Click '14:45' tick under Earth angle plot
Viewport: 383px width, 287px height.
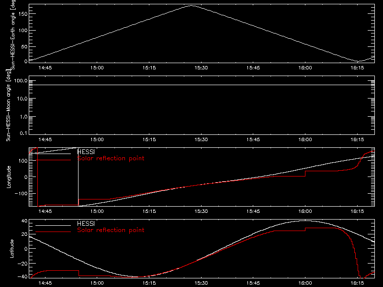(45, 68)
